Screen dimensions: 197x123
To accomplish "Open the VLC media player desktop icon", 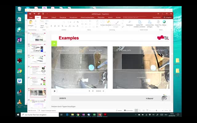I will [x=19, y=103].
